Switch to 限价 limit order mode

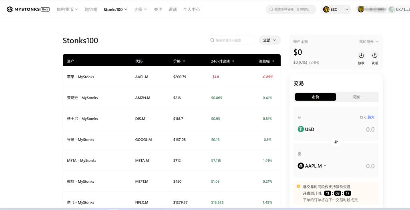click(357, 97)
